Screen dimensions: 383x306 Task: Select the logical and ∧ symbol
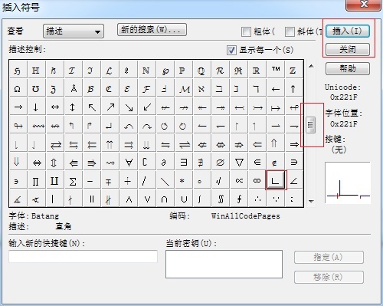tap(129, 198)
